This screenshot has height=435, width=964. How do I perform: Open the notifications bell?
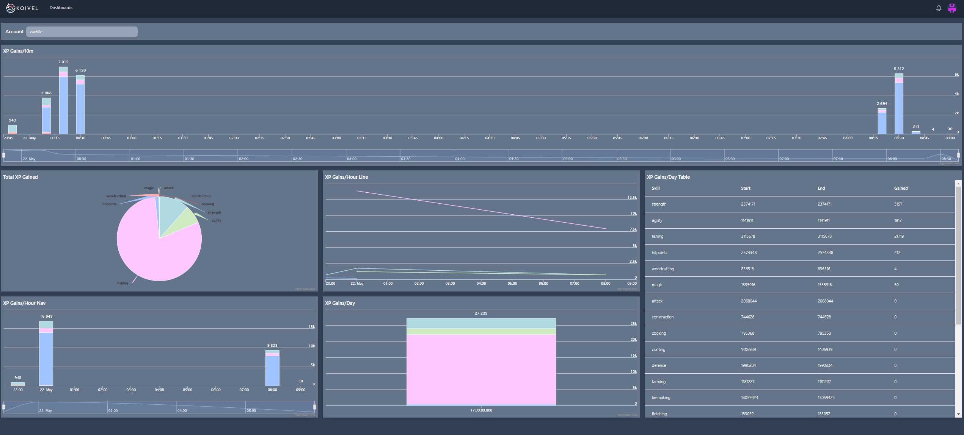[939, 8]
